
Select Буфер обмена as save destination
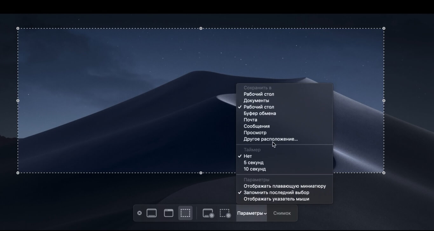pos(260,113)
